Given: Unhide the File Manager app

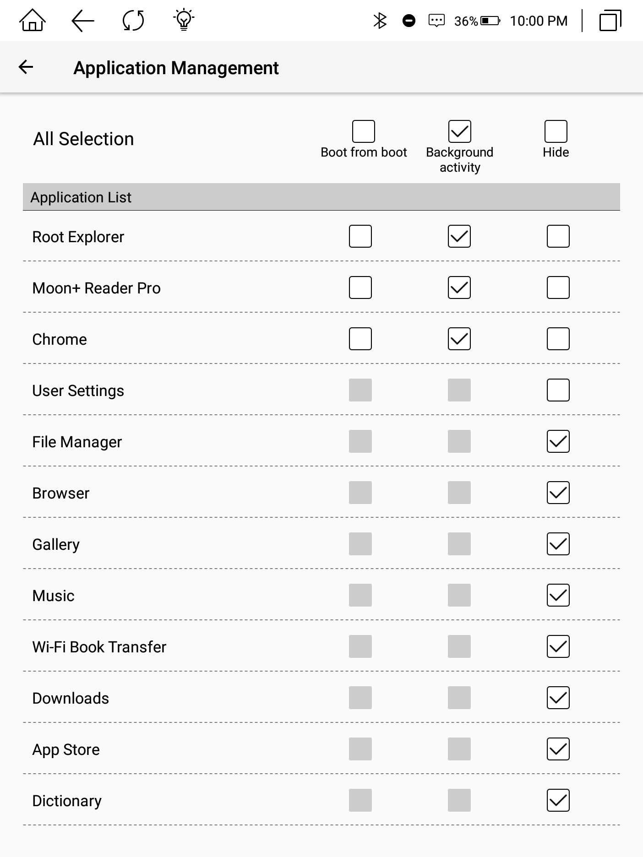Looking at the screenshot, I should [558, 441].
